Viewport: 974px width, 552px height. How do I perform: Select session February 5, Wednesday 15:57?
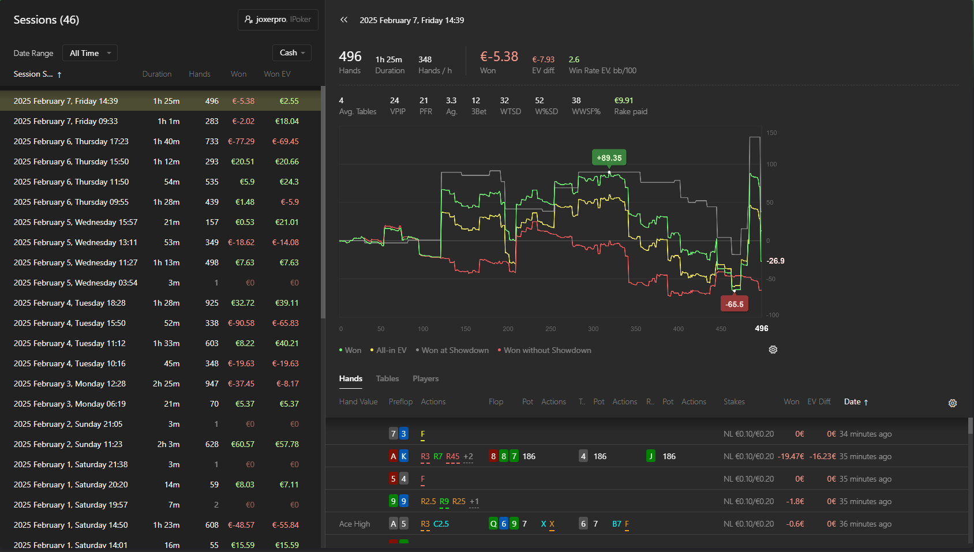pyautogui.click(x=160, y=222)
